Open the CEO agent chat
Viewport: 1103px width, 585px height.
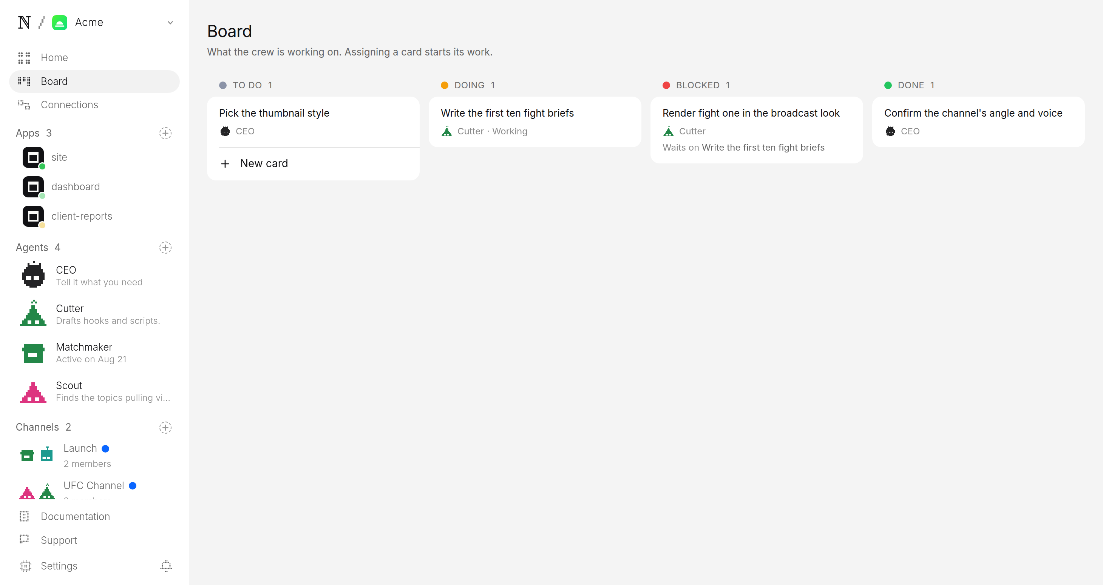[x=94, y=276]
